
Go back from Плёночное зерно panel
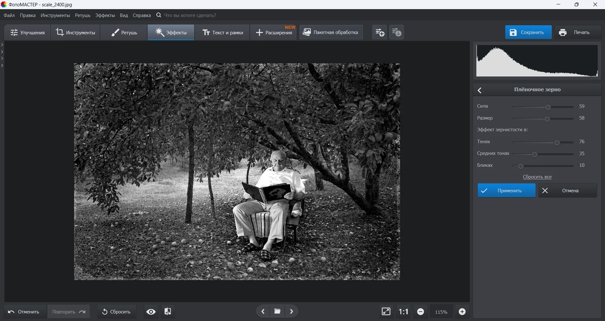click(x=480, y=90)
